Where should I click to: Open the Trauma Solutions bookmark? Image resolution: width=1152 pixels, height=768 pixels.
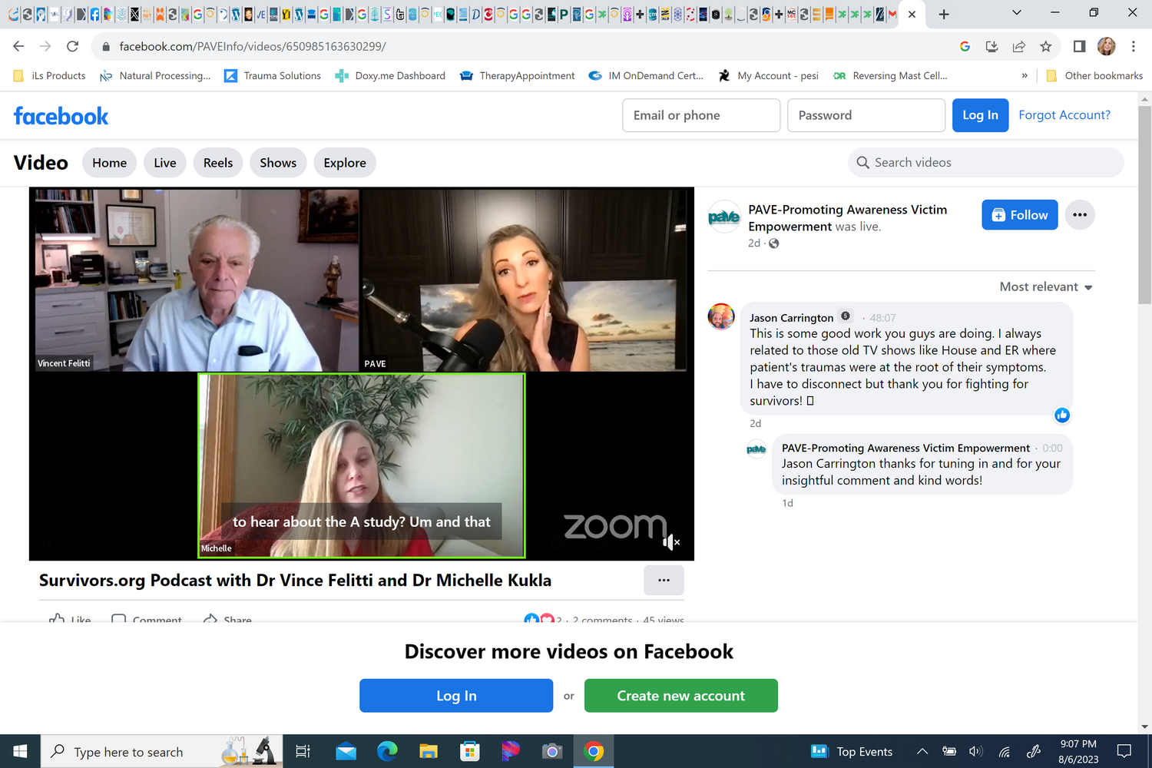[x=273, y=76]
